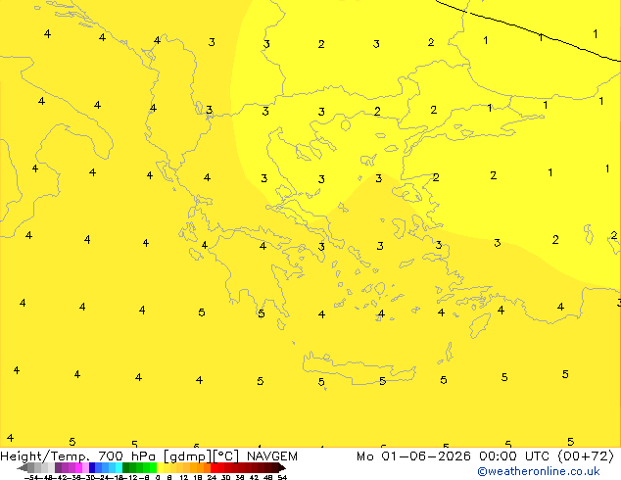Click the 0 label on the temperature scale
This screenshot has height=480, width=621.
click(158, 477)
